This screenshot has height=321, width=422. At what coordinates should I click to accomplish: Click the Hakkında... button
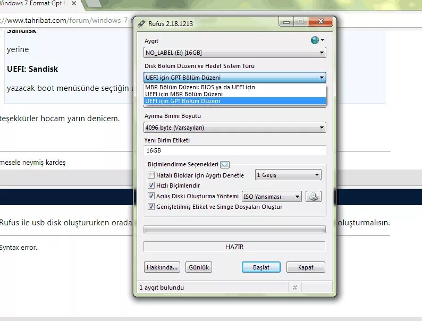click(162, 267)
